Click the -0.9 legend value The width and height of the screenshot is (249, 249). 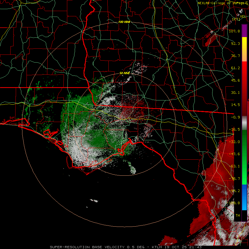(235, 117)
